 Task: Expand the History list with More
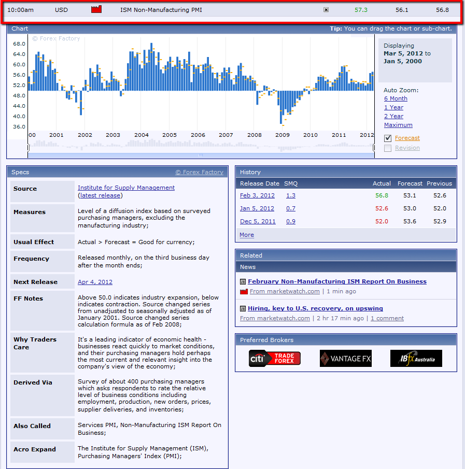tap(247, 235)
